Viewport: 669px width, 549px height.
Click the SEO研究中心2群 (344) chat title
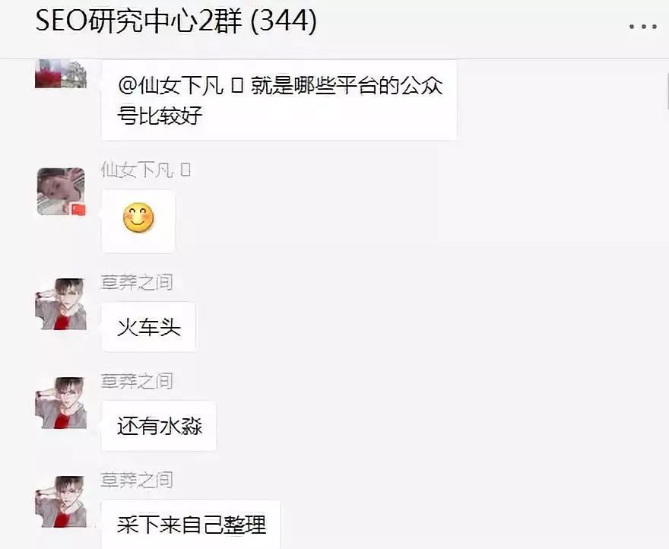(x=176, y=21)
